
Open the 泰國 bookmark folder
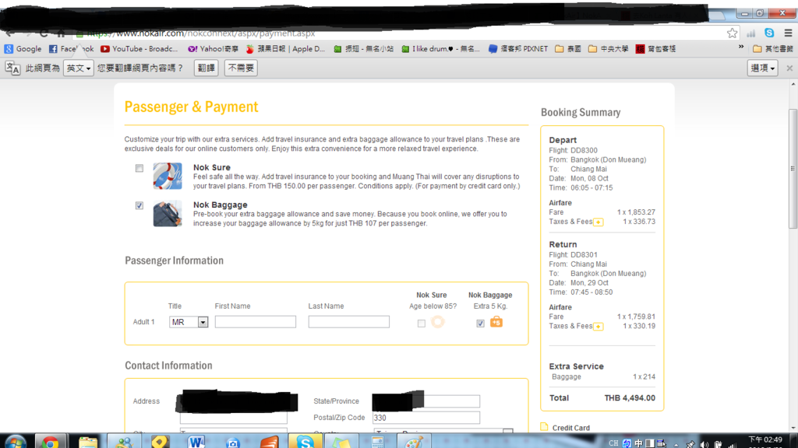pos(568,49)
